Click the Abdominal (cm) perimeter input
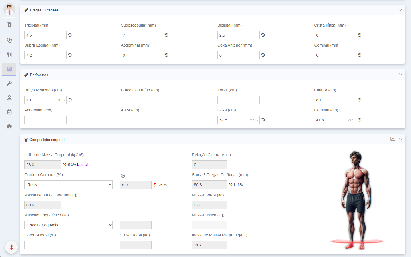411x257 pixels. [45, 120]
